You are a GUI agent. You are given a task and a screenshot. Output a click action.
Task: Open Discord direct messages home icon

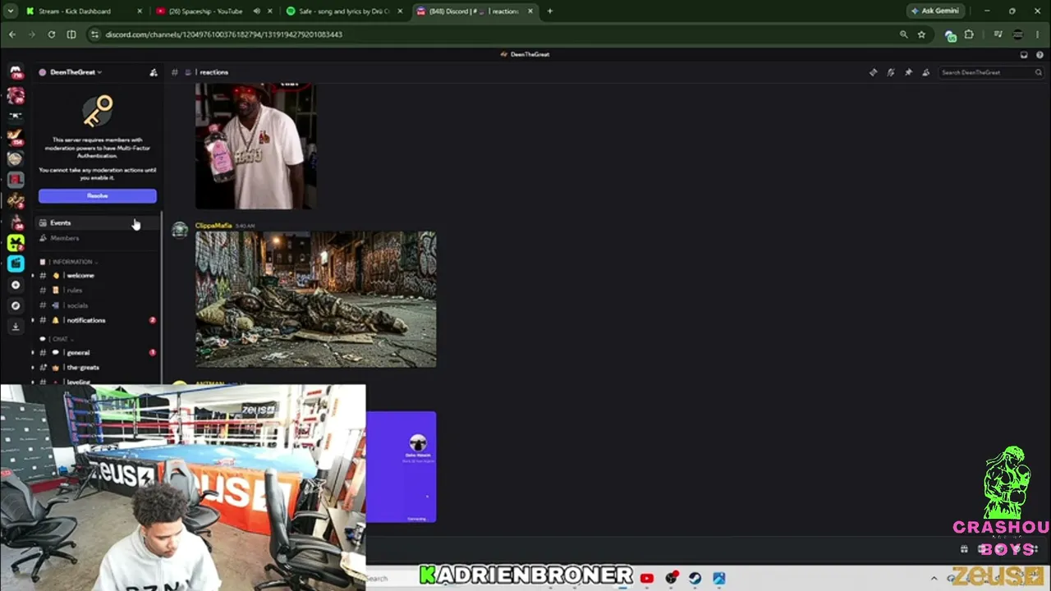[16, 72]
